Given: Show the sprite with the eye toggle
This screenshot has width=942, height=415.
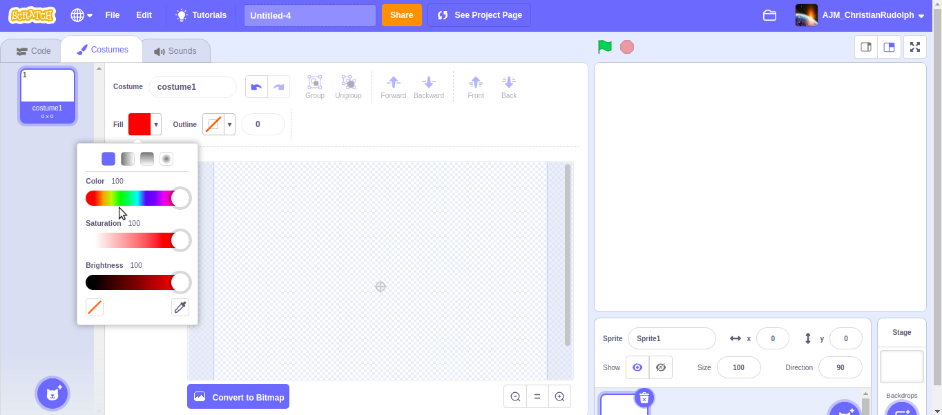Looking at the screenshot, I should point(637,367).
